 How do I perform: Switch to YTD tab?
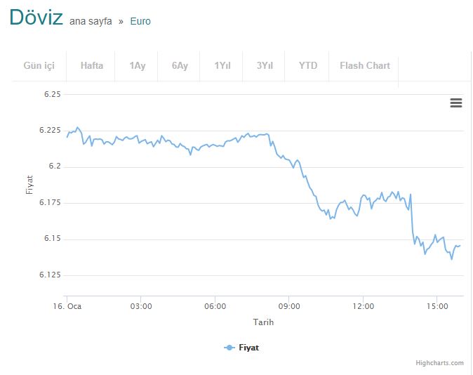coord(307,65)
